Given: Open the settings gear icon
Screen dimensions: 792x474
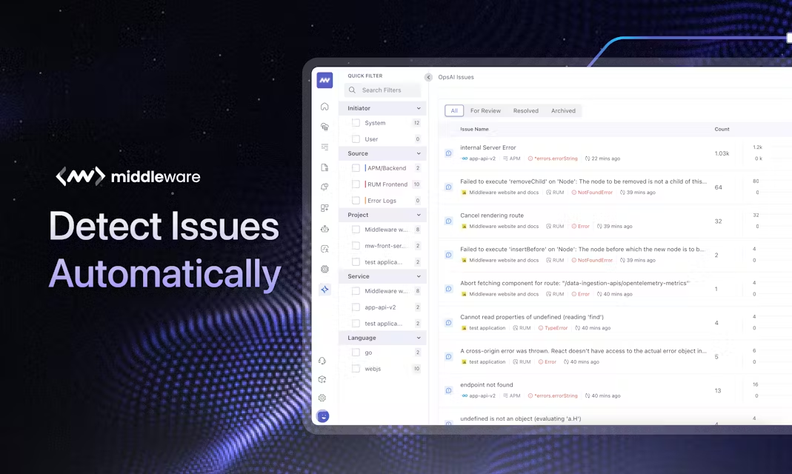Looking at the screenshot, I should (322, 398).
